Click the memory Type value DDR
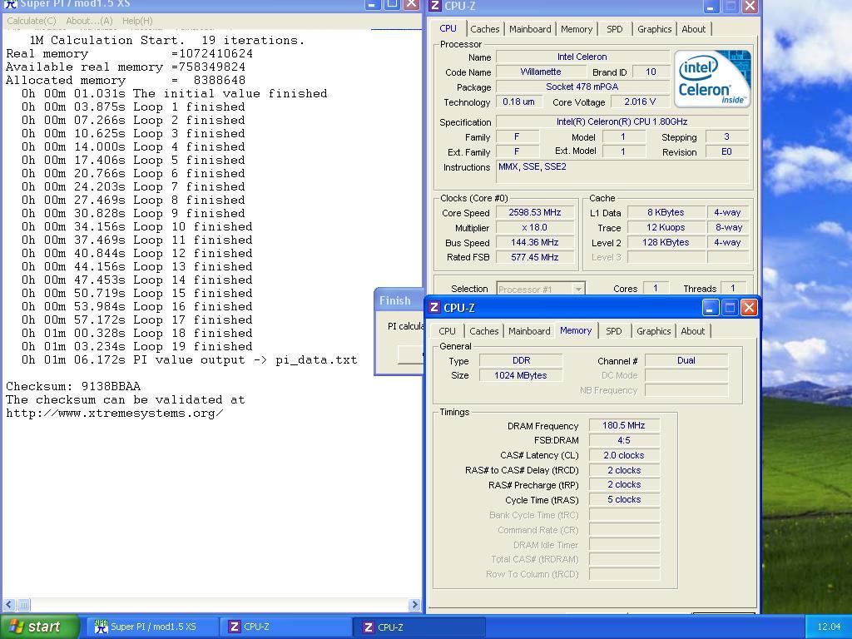The height and width of the screenshot is (639, 852). 521,361
